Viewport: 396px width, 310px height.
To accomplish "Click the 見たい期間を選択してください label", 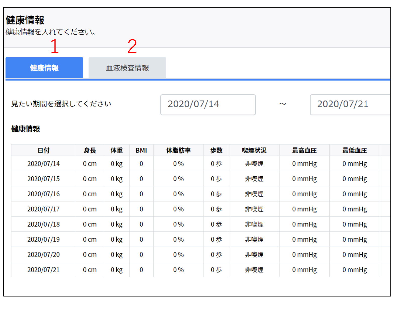I will pyautogui.click(x=61, y=104).
